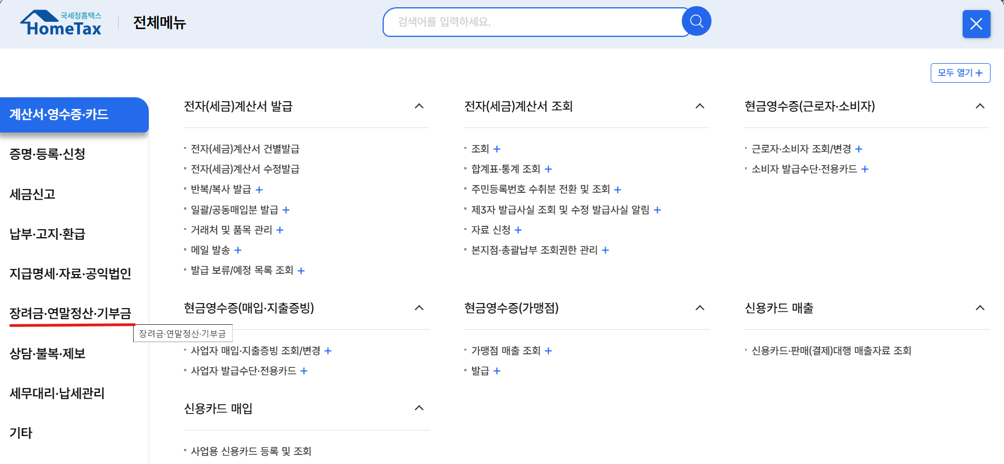The width and height of the screenshot is (1004, 464).
Task: Open 전자(세금)계산서 수정발급 link
Action: 245,169
